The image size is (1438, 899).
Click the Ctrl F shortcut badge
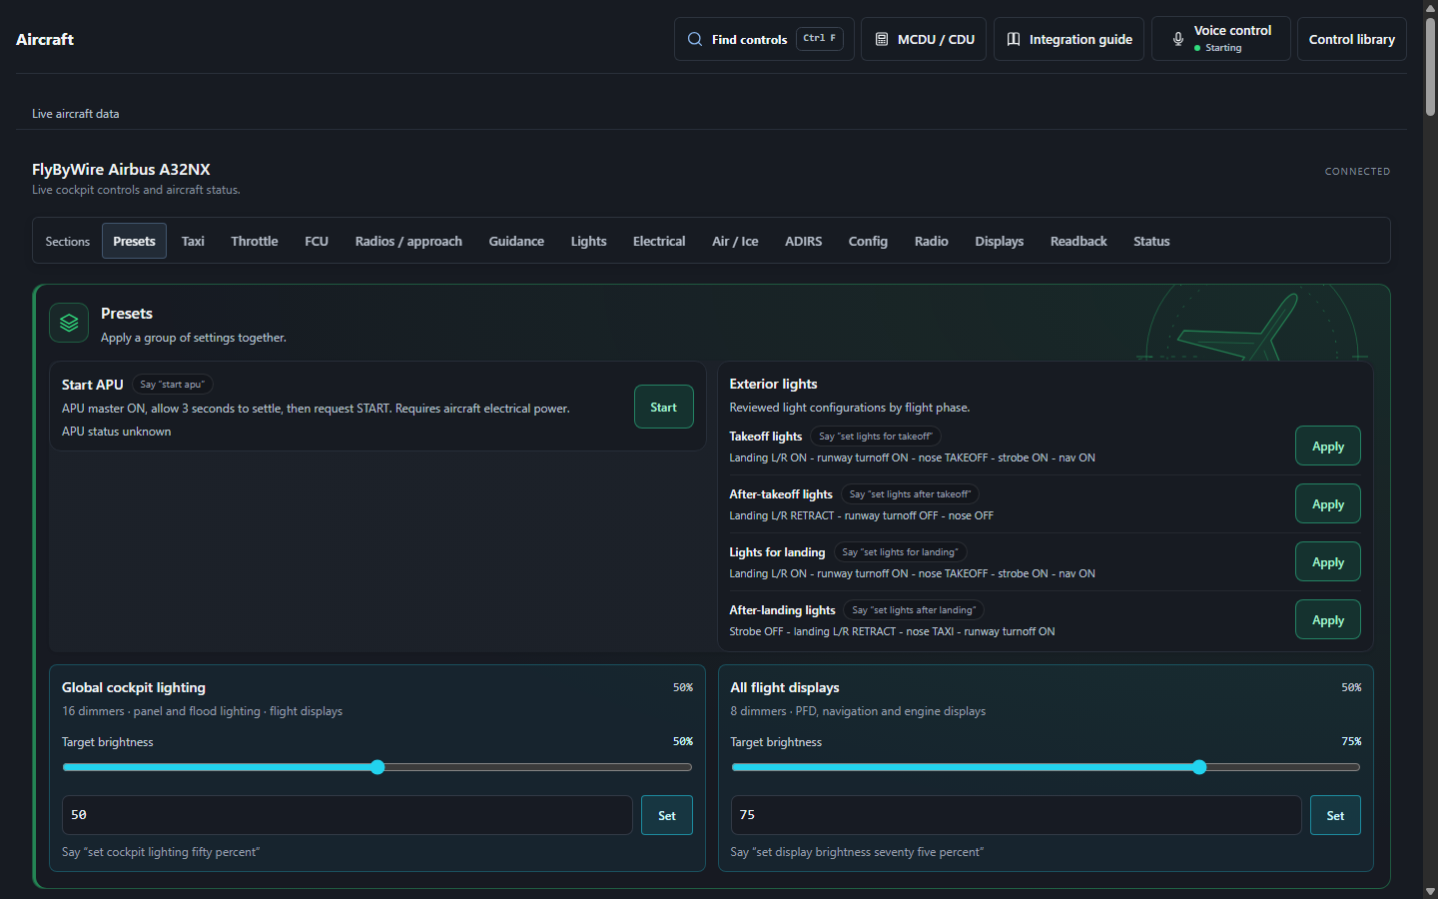pyautogui.click(x=820, y=39)
